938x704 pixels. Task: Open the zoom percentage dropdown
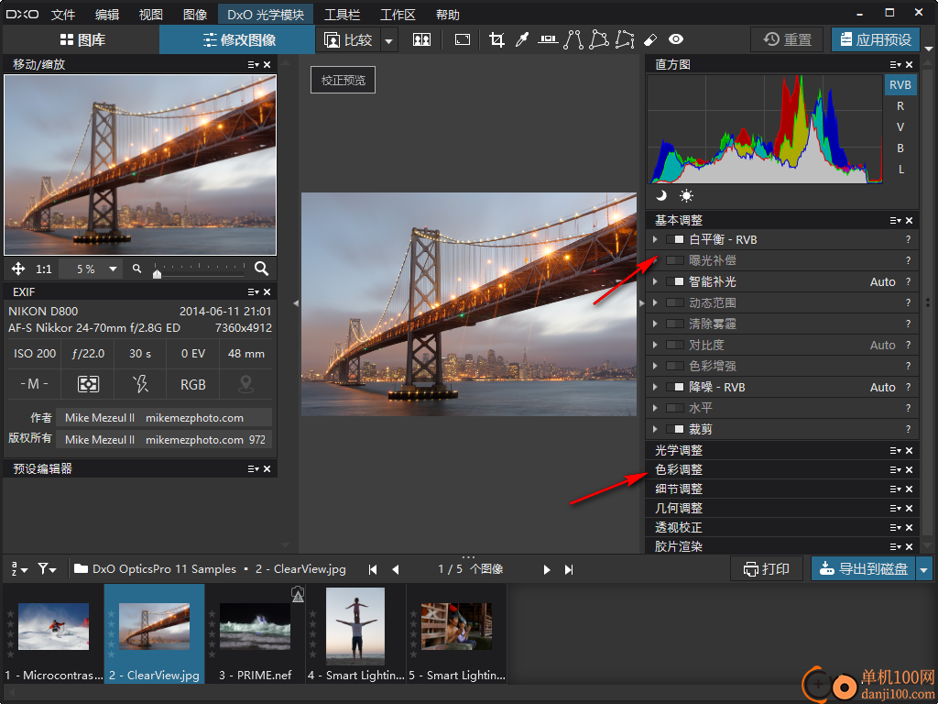click(x=113, y=269)
